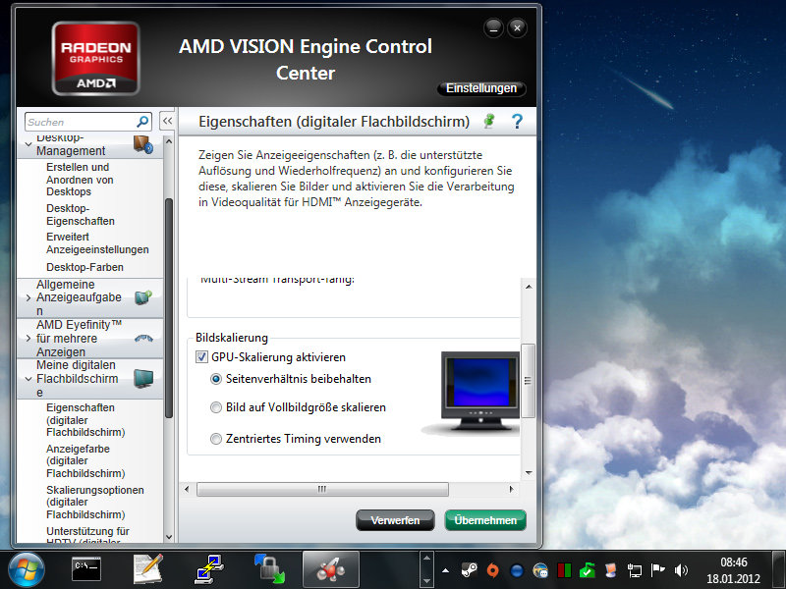This screenshot has height=589, width=786.
Task: Open the help question mark icon
Action: 517,122
